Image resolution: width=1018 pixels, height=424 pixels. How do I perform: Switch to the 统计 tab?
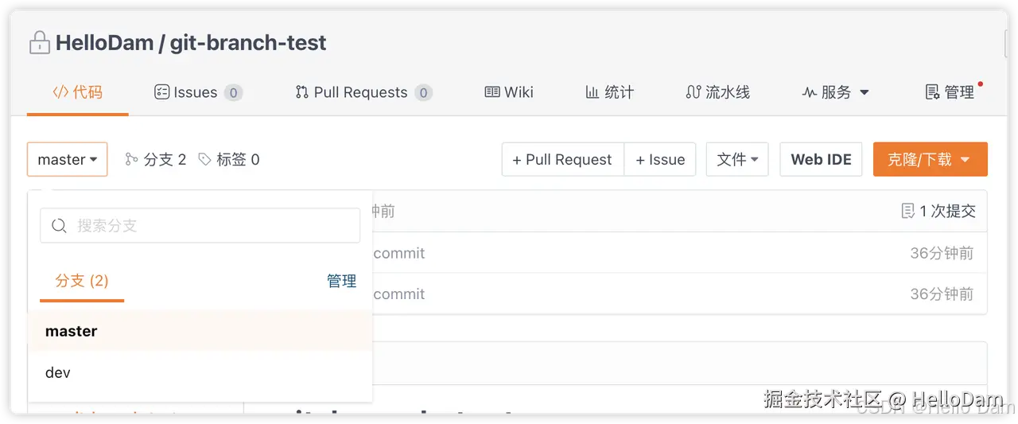pyautogui.click(x=609, y=92)
